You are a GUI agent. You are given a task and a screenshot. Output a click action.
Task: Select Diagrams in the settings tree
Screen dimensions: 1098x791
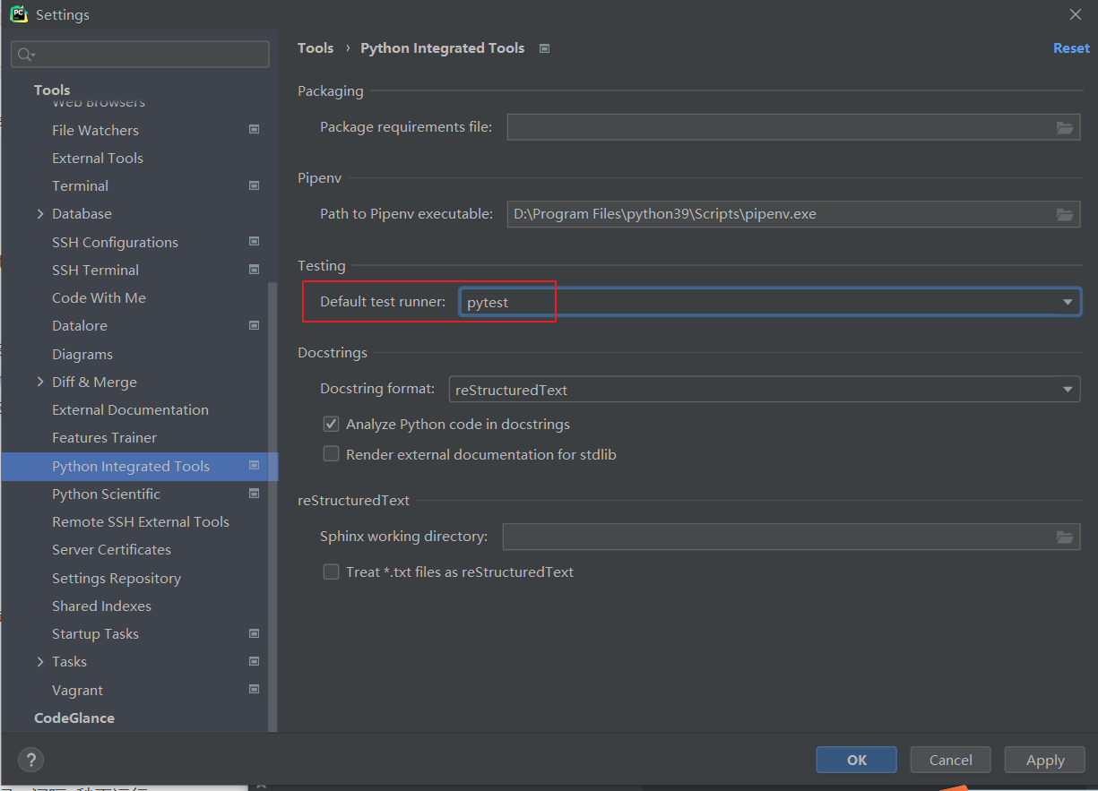[x=82, y=354]
